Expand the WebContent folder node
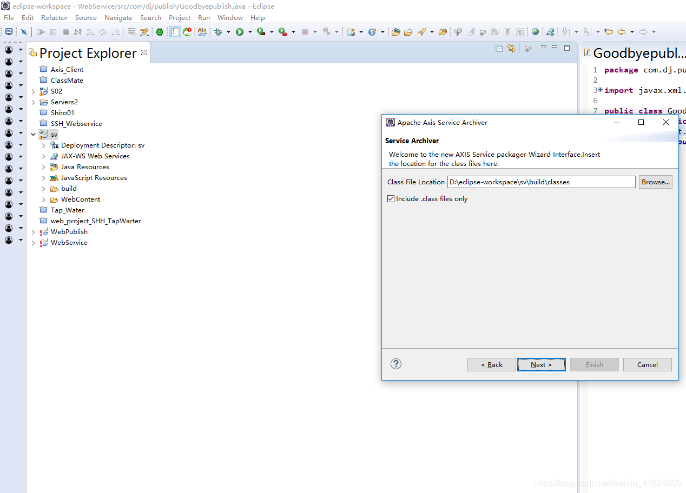686x493 pixels. (44, 199)
